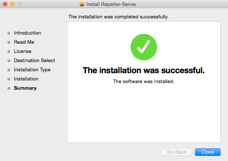
Task: Click the blue bullet beside Summary
Action: (9, 88)
